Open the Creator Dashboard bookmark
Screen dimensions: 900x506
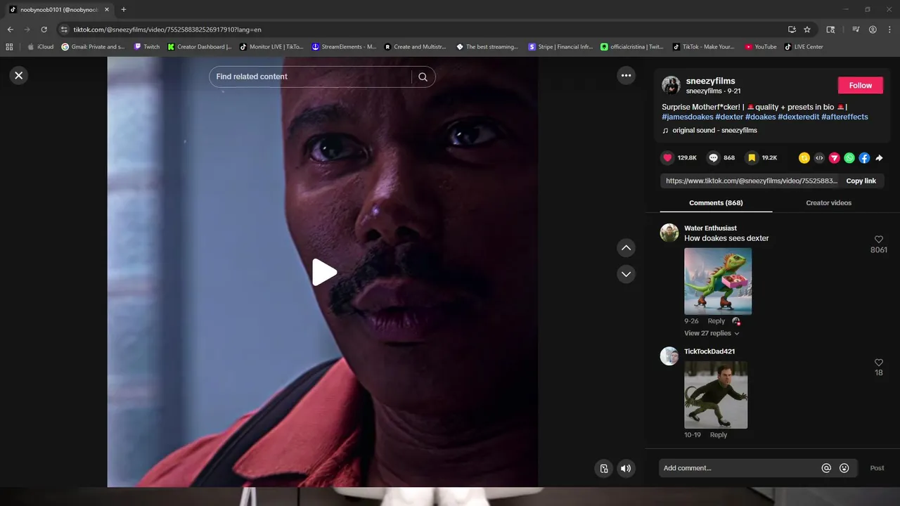tap(199, 47)
